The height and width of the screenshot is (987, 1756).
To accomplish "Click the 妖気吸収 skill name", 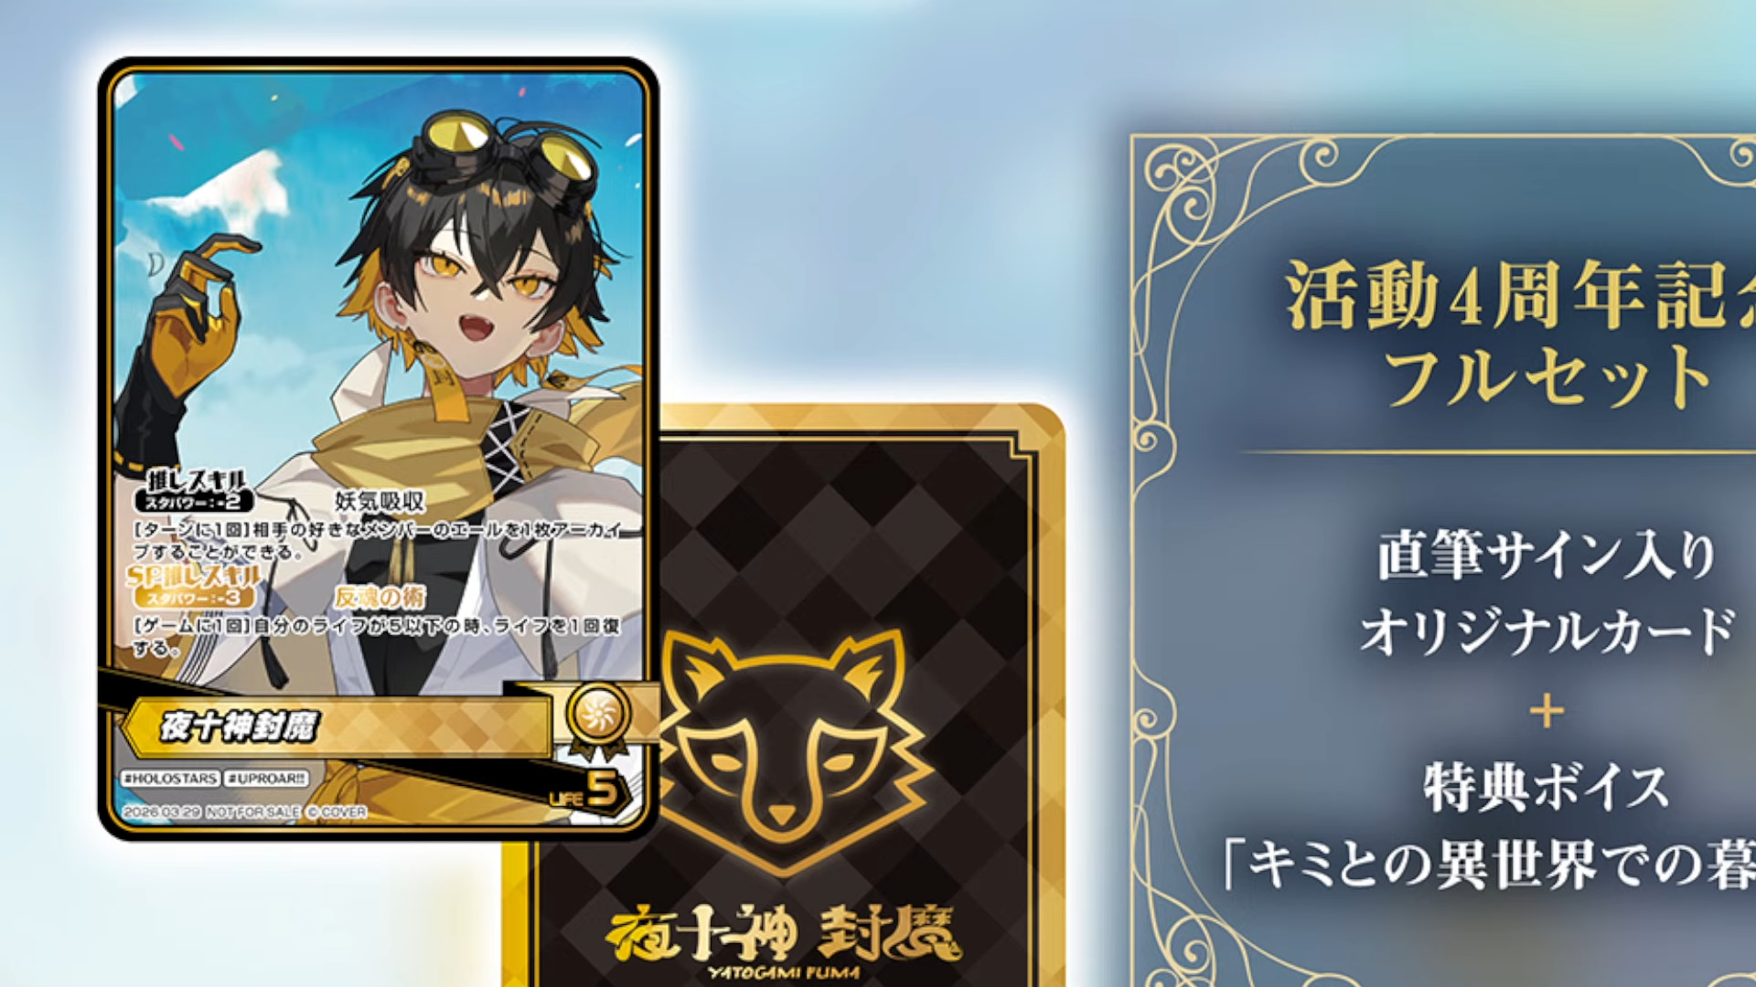I will click(x=380, y=501).
